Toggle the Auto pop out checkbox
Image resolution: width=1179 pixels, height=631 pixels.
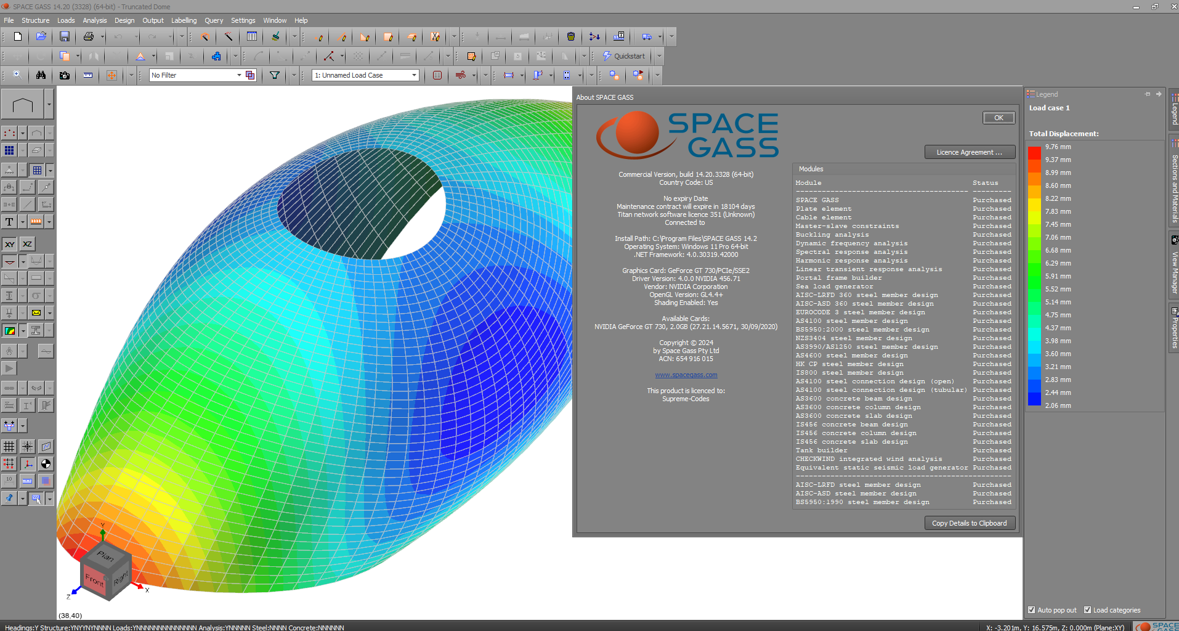click(1032, 610)
